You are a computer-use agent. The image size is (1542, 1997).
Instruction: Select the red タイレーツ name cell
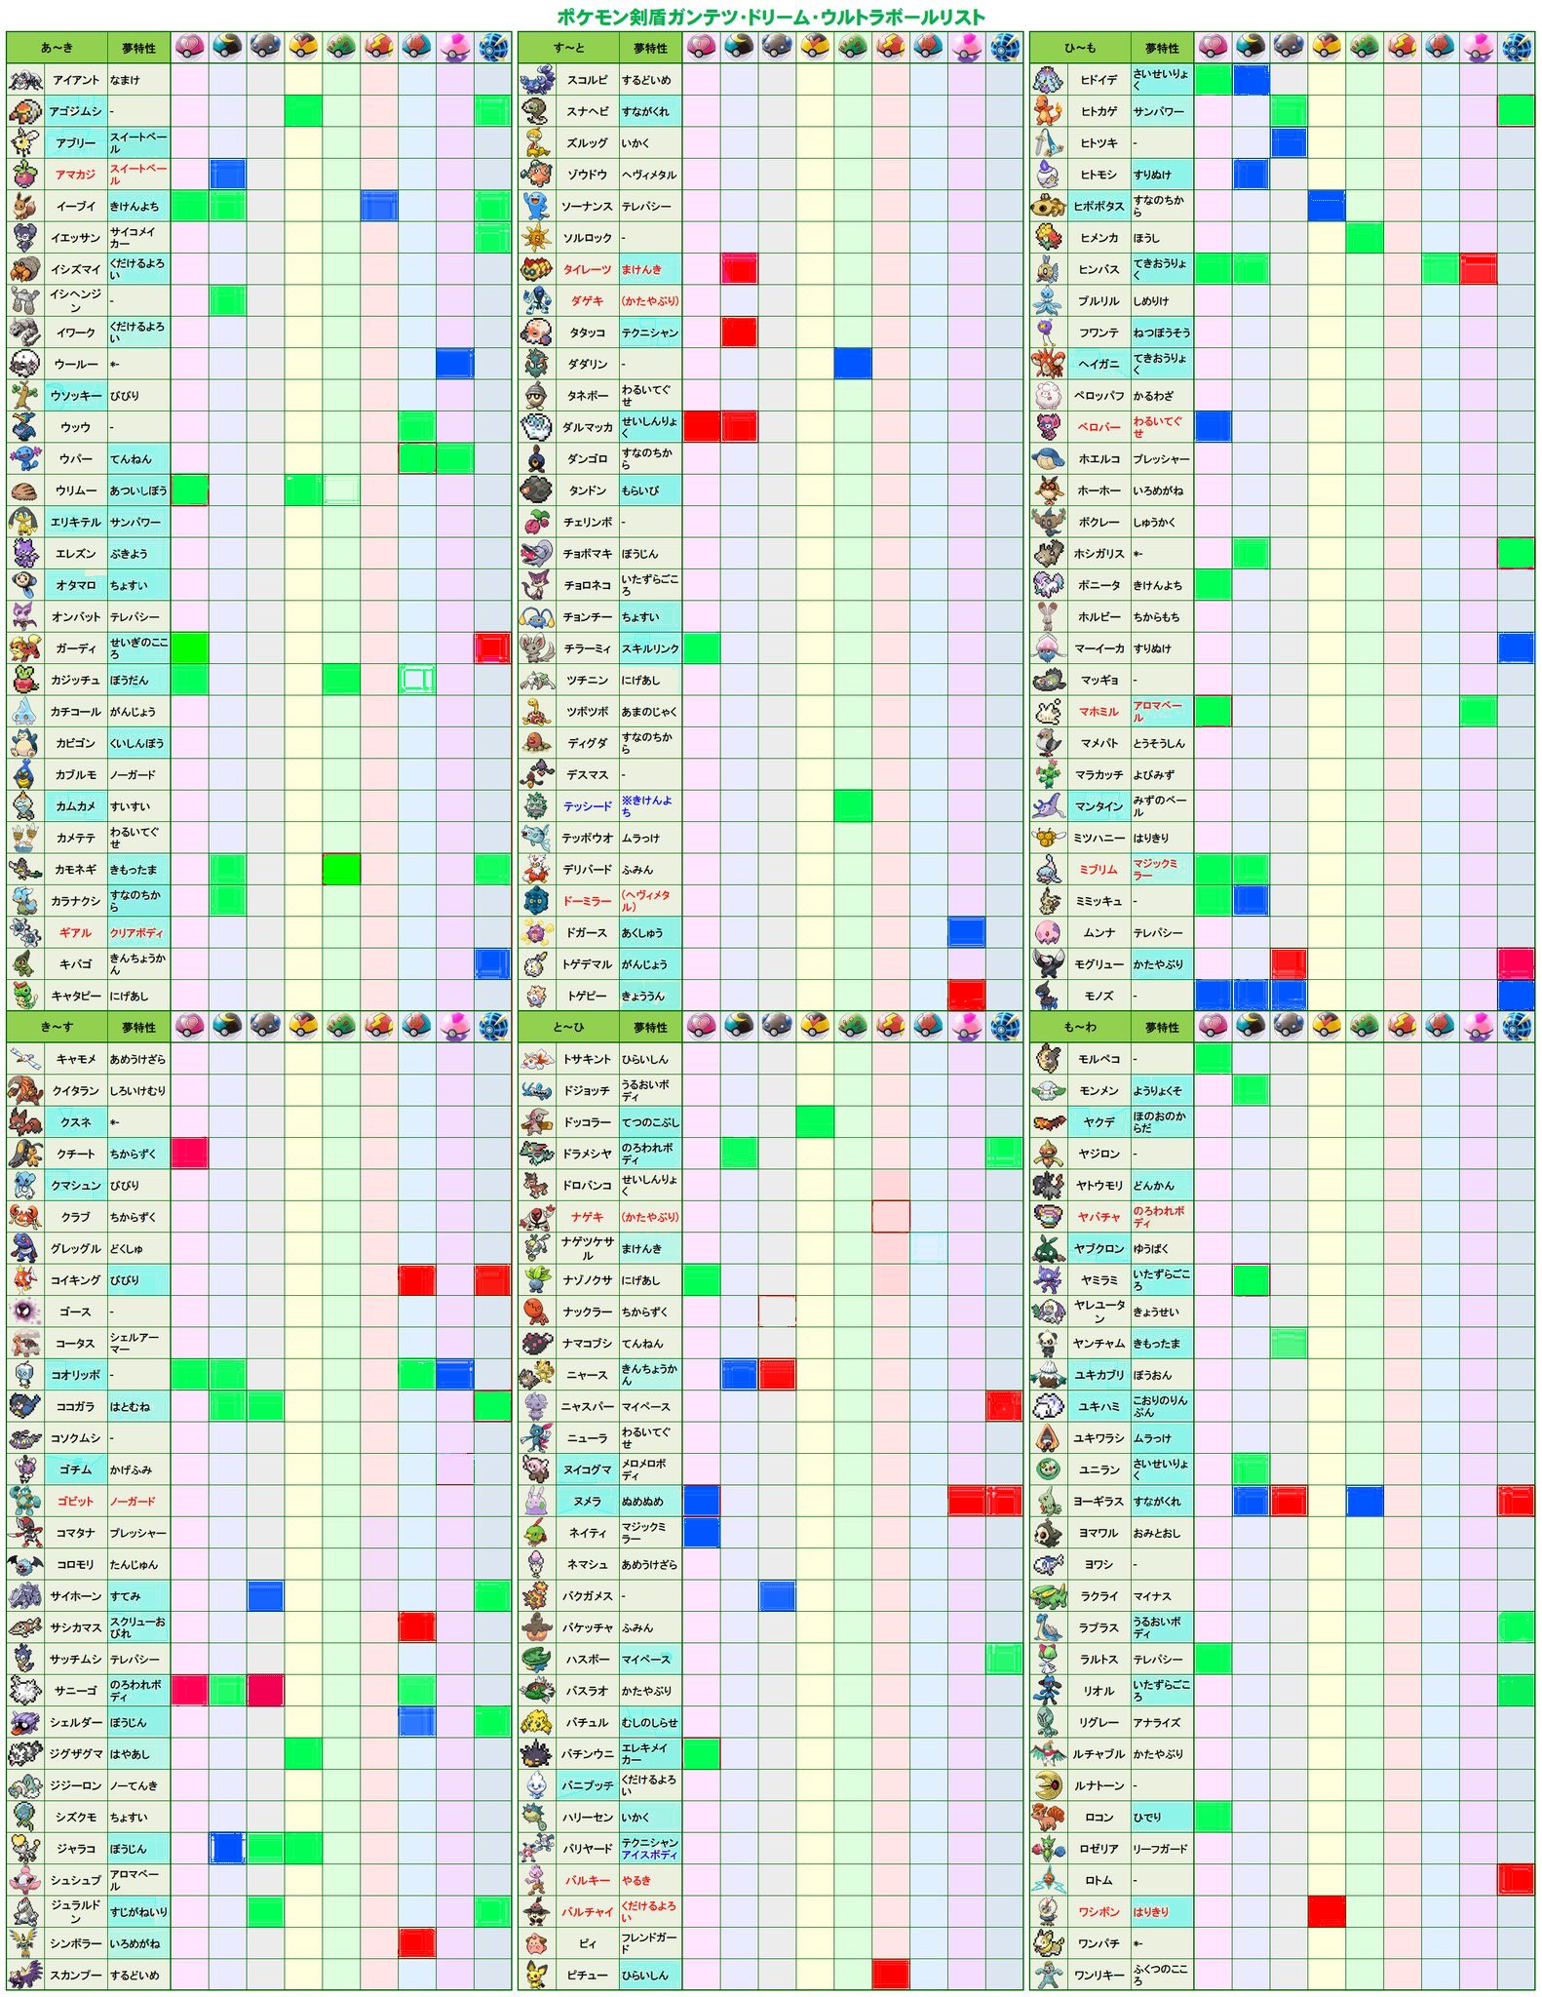click(x=587, y=269)
